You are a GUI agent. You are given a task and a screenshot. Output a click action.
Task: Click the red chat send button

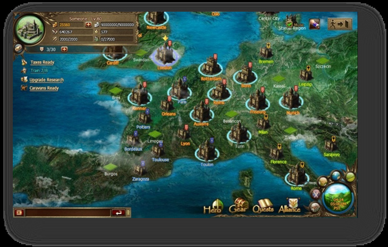[118, 213]
